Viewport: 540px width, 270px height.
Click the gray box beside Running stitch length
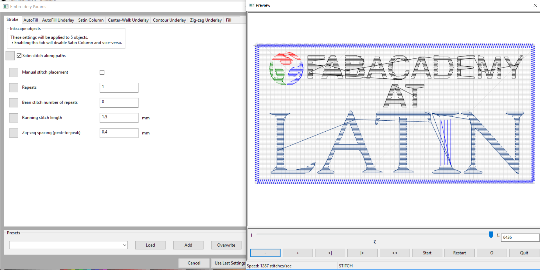coord(13,118)
